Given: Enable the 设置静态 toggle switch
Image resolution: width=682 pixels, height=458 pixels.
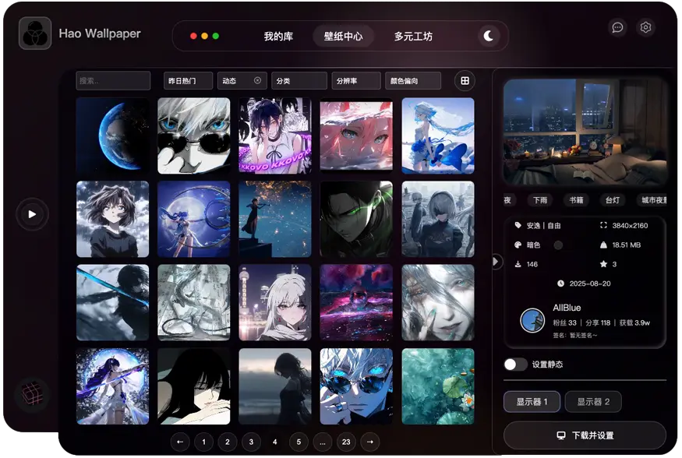Looking at the screenshot, I should click(x=514, y=365).
